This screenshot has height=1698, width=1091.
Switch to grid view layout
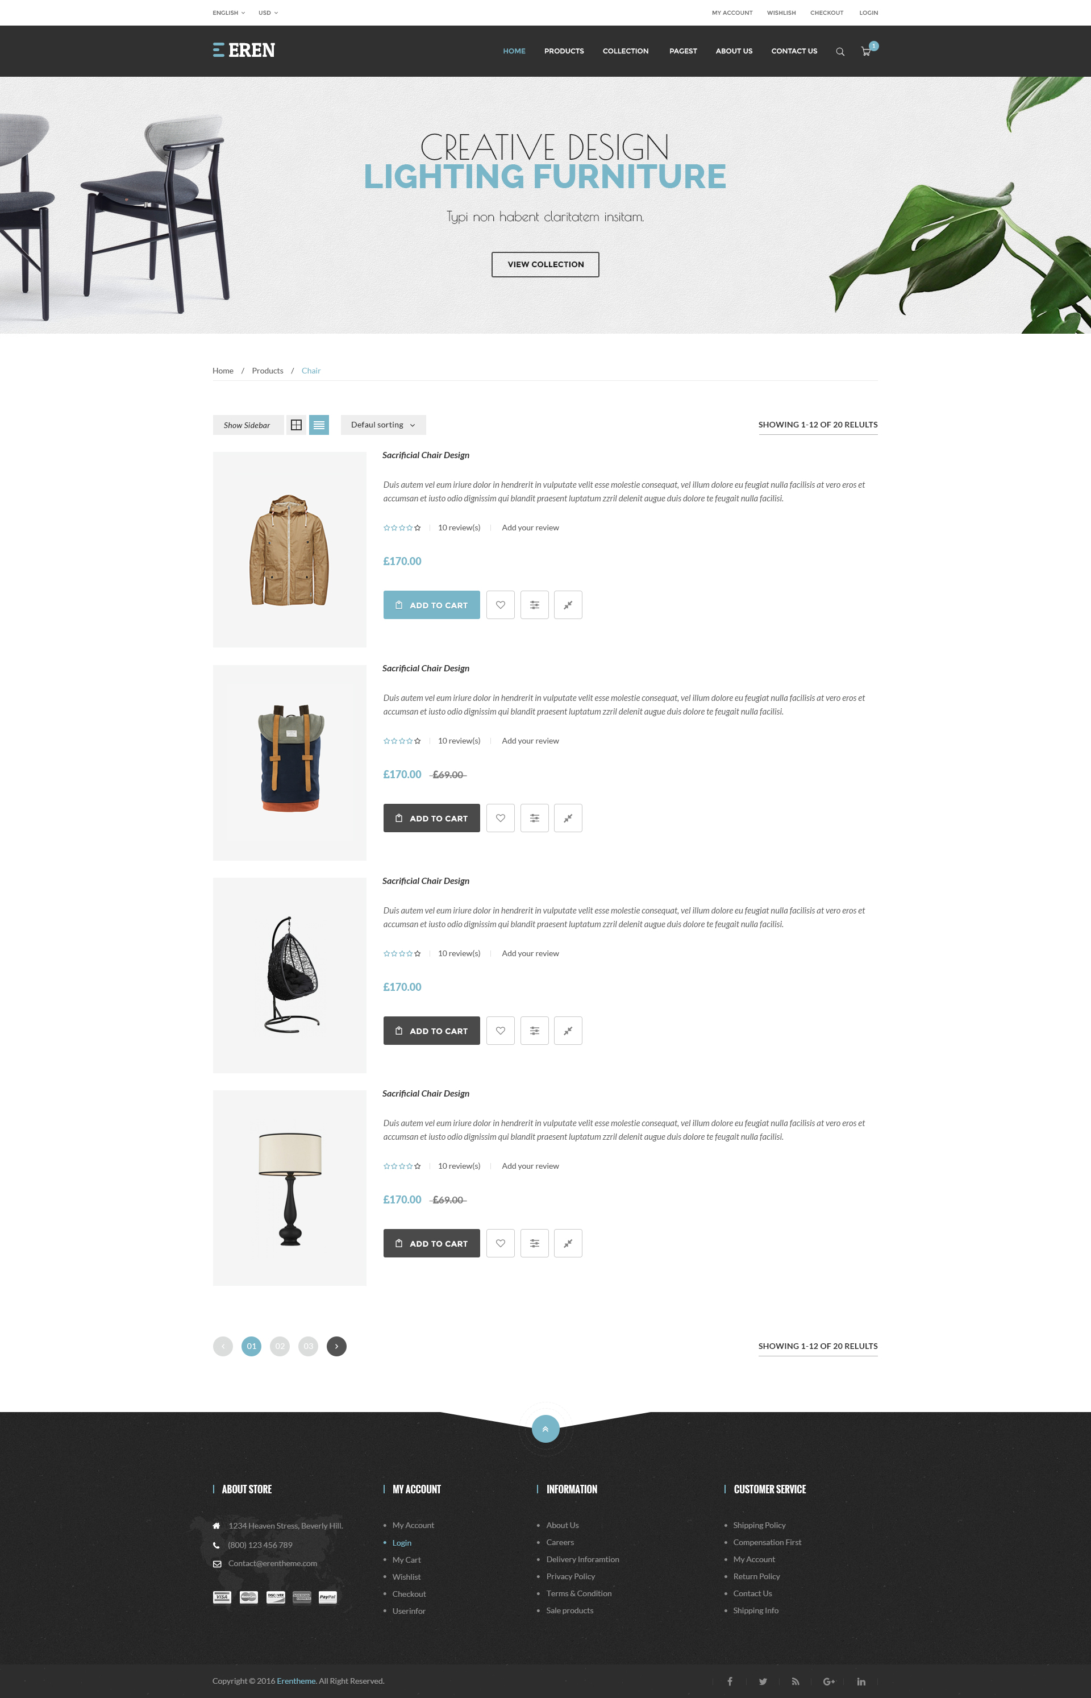click(x=296, y=425)
